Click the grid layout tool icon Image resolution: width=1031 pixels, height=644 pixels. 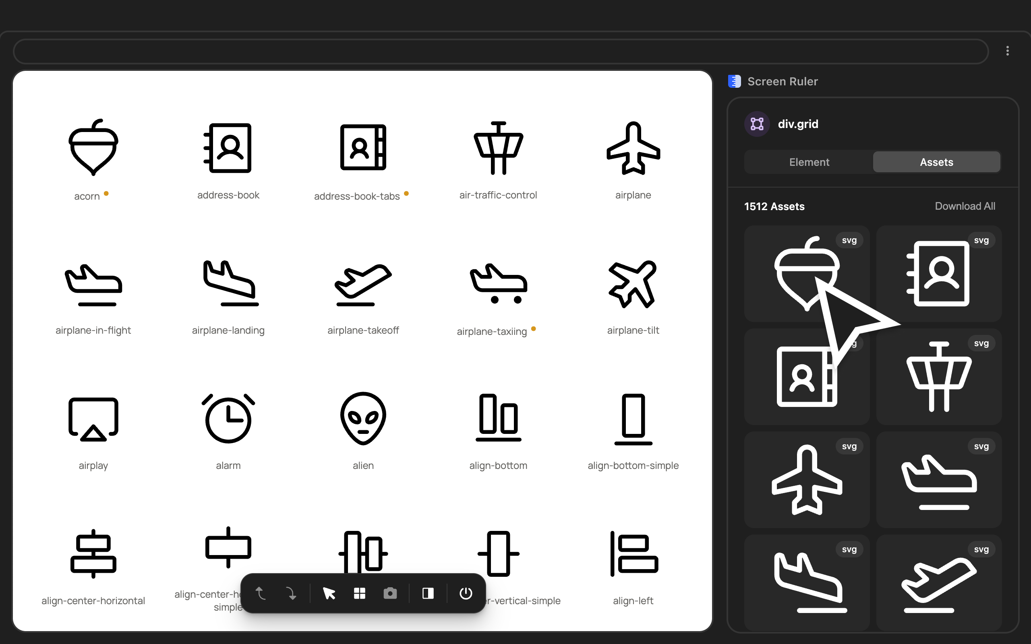point(360,593)
